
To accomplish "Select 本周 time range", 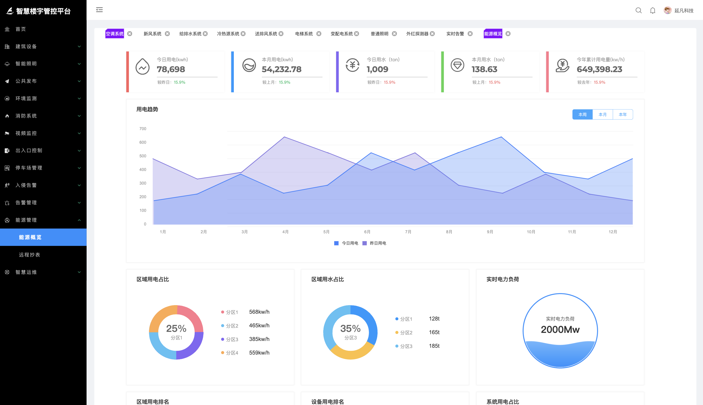I will click(582, 114).
